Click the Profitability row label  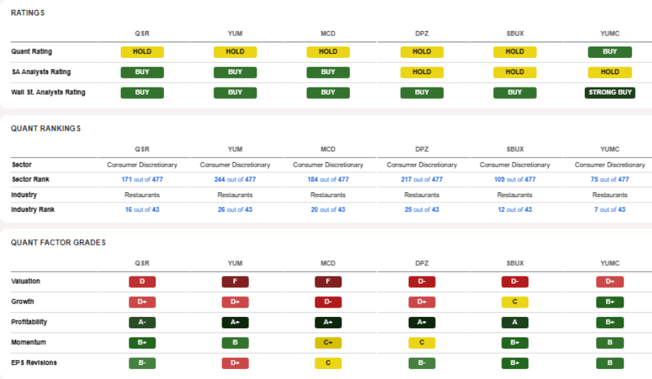point(29,322)
